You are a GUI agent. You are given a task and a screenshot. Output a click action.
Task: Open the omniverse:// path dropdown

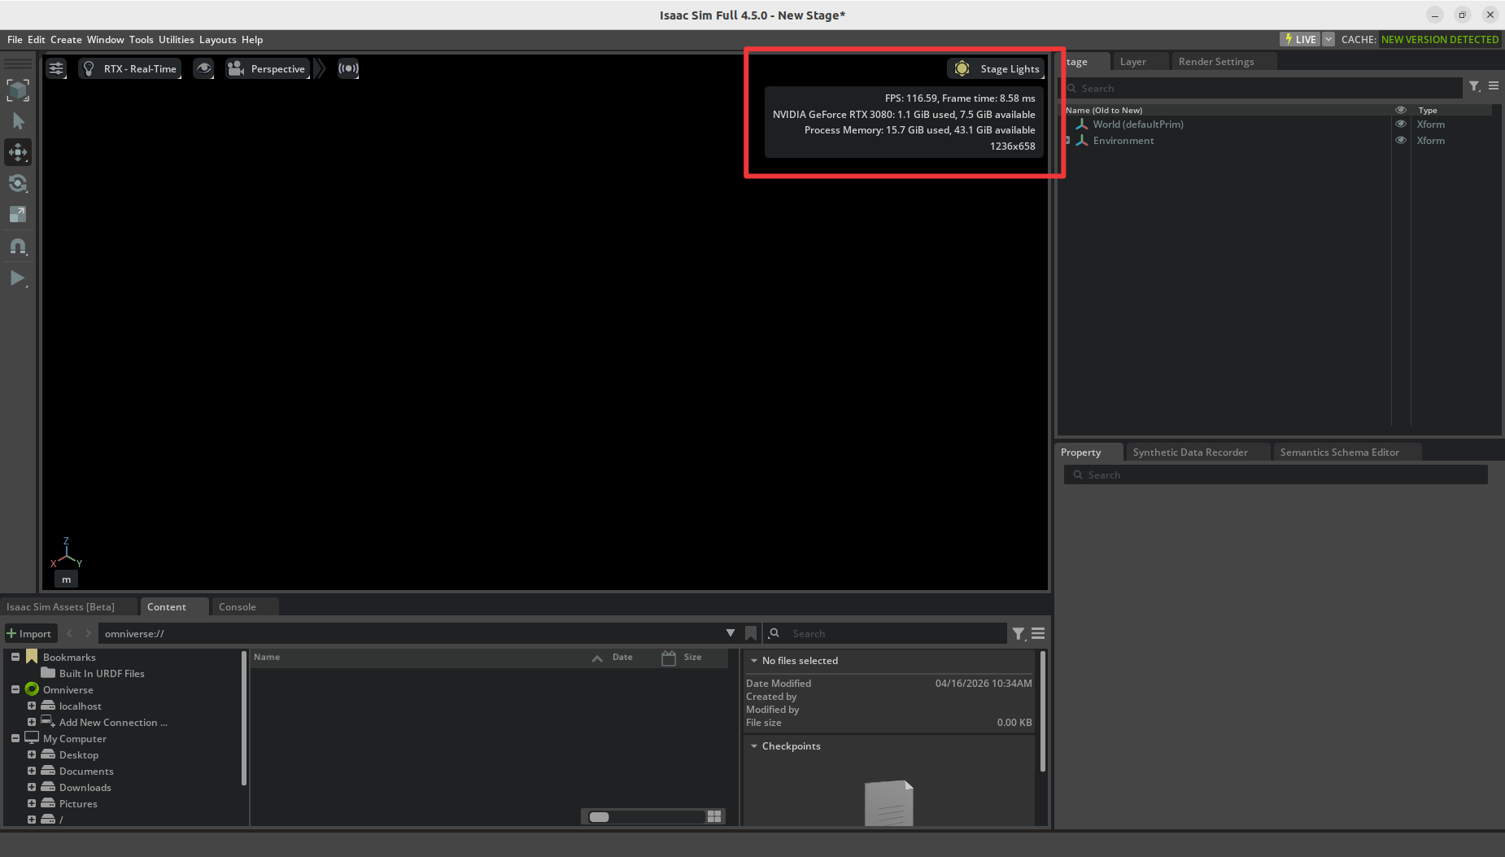(x=730, y=633)
